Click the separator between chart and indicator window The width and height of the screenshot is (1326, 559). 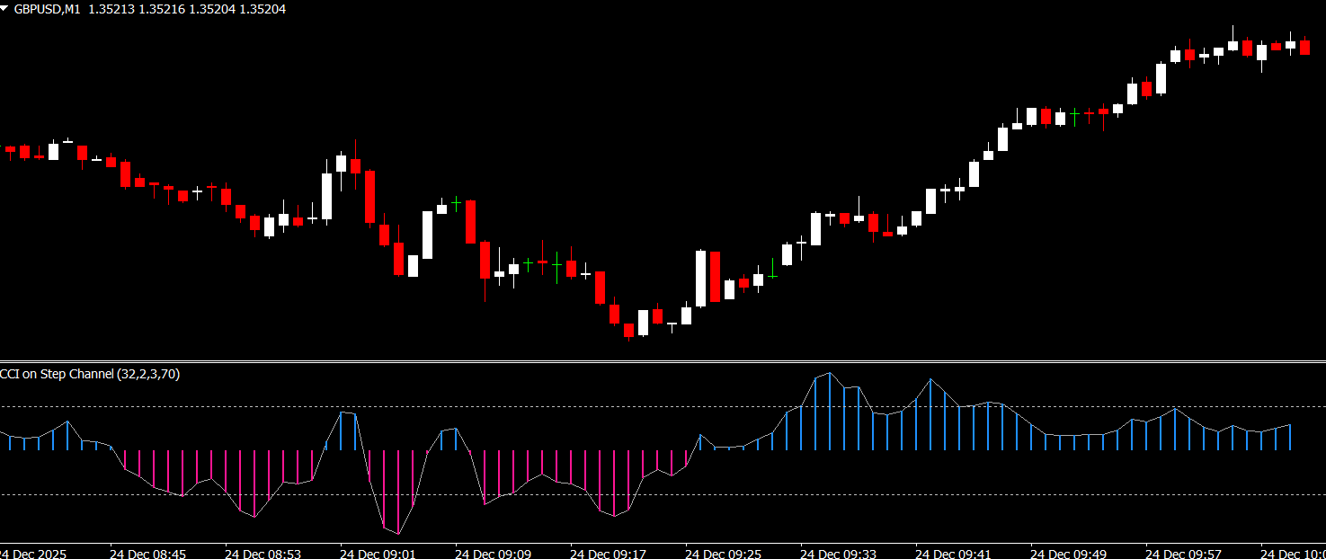663,362
